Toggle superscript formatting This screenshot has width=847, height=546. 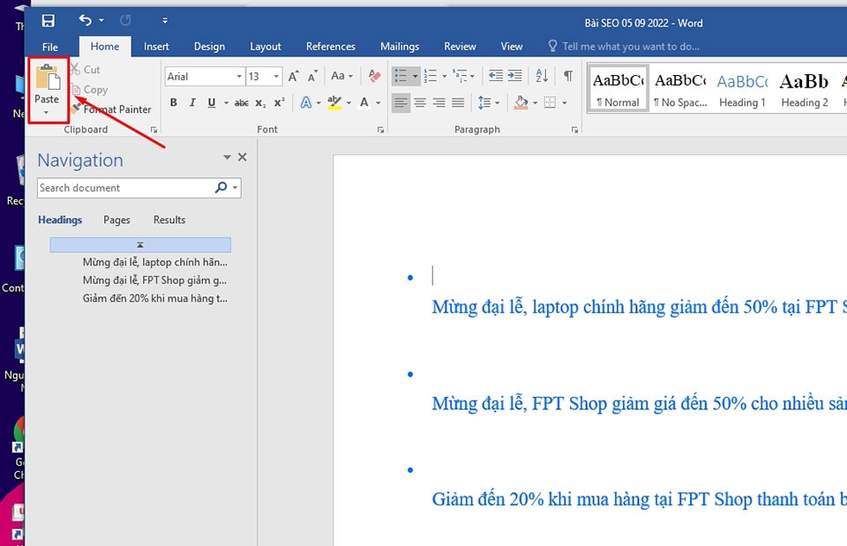[x=280, y=102]
